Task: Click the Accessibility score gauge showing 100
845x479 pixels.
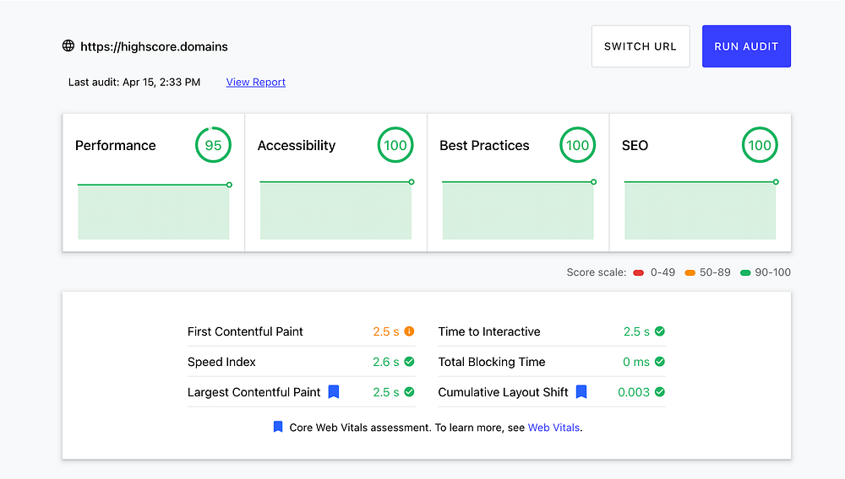Action: [x=395, y=145]
